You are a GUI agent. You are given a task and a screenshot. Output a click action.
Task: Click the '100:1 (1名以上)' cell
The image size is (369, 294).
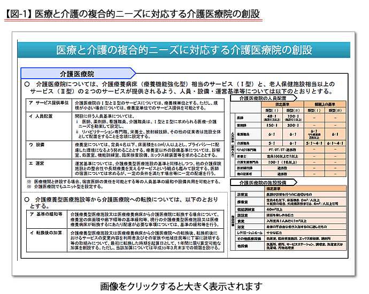pos(282,162)
